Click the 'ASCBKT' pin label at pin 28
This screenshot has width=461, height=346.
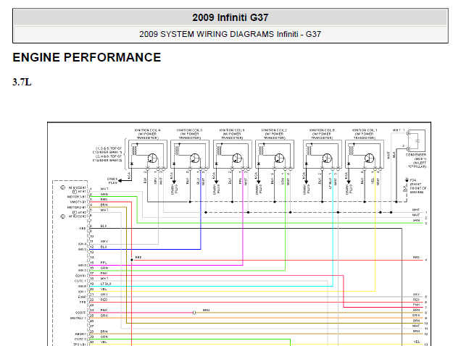80,334
